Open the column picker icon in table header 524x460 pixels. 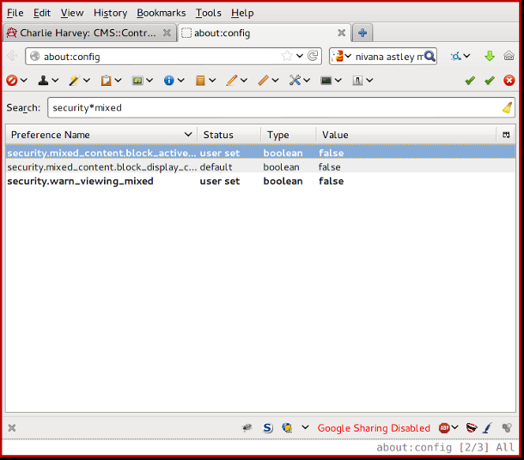(506, 135)
